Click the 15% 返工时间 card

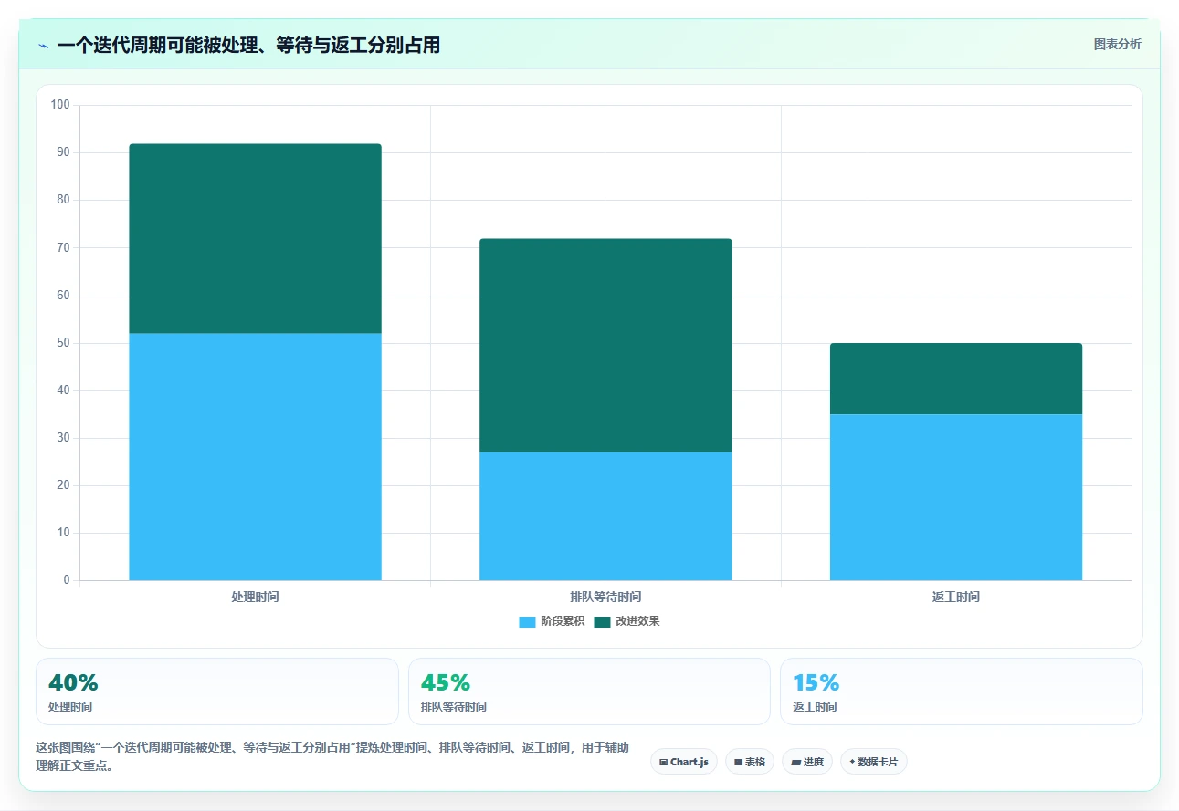tap(962, 691)
